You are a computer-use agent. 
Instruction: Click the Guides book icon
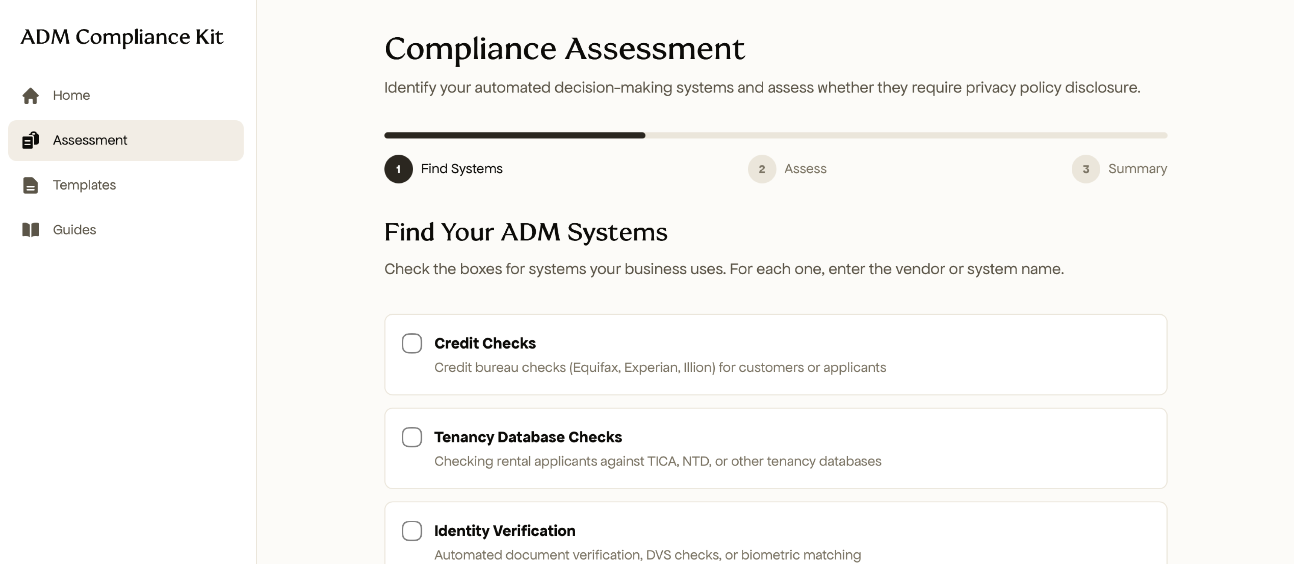pyautogui.click(x=30, y=229)
